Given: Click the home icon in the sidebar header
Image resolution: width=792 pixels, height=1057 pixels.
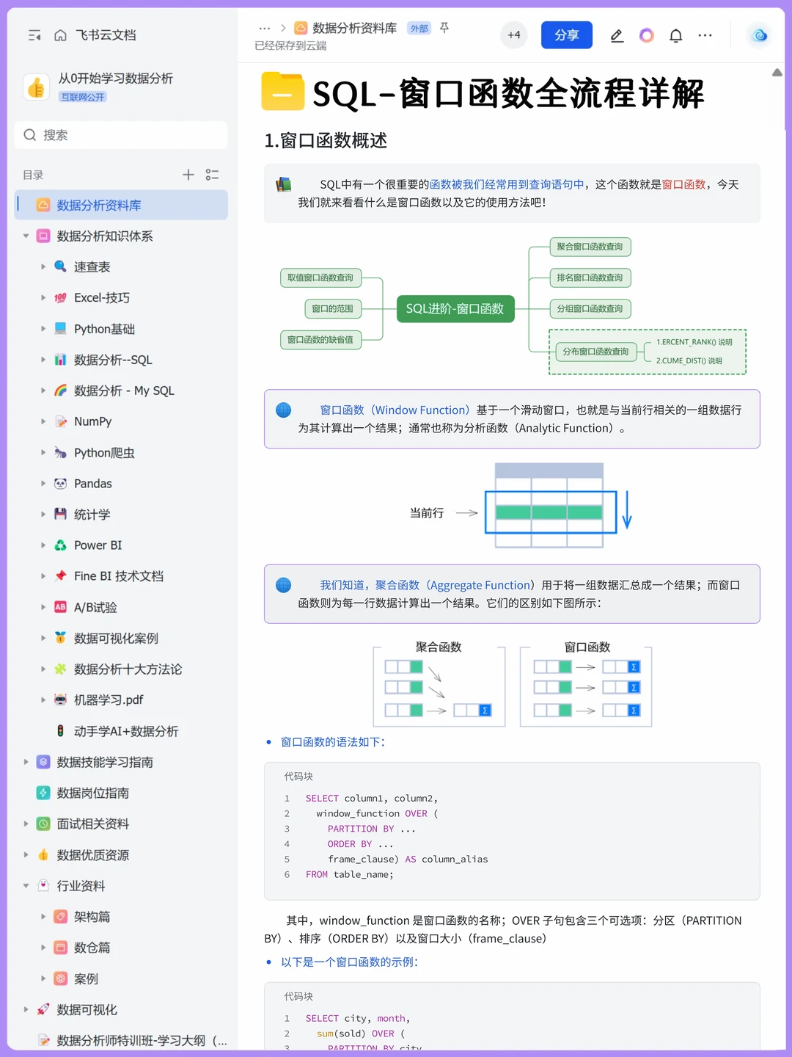Looking at the screenshot, I should pyautogui.click(x=60, y=34).
